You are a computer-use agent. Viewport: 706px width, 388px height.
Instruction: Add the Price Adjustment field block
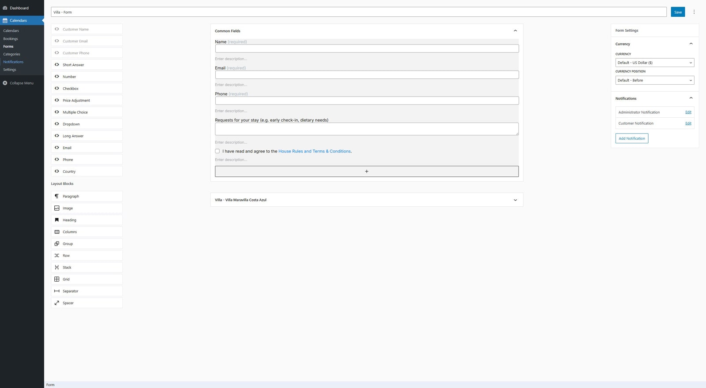coord(86,101)
